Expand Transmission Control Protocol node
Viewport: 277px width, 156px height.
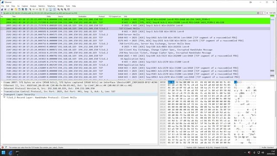[2, 91]
